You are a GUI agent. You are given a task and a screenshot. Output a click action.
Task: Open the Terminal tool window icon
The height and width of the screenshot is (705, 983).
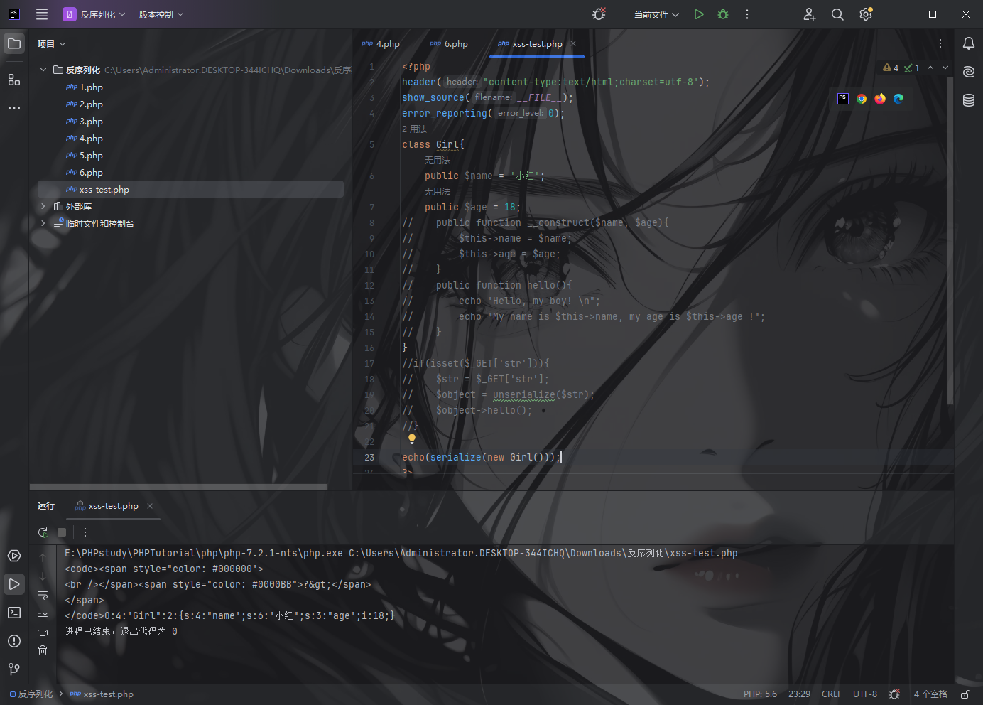[x=14, y=613]
